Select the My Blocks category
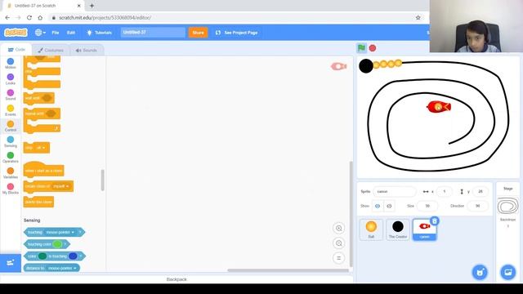Image resolution: width=523 pixels, height=294 pixels. click(11, 189)
